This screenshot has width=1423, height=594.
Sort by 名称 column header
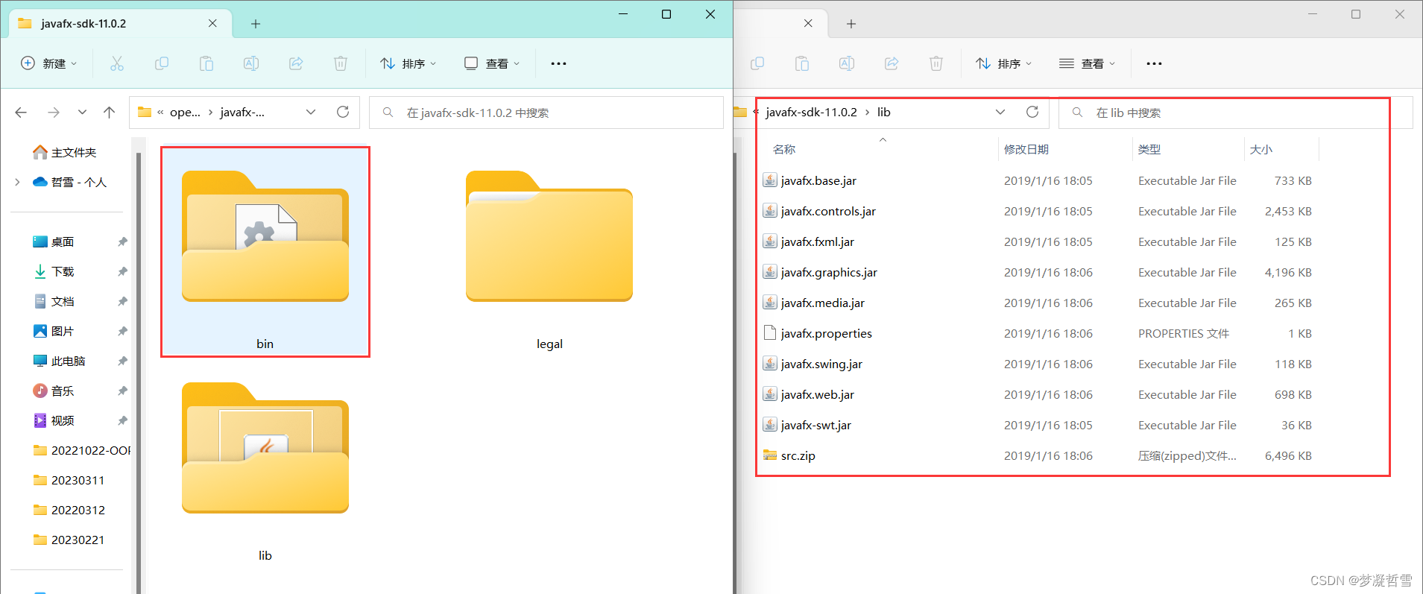pos(784,149)
